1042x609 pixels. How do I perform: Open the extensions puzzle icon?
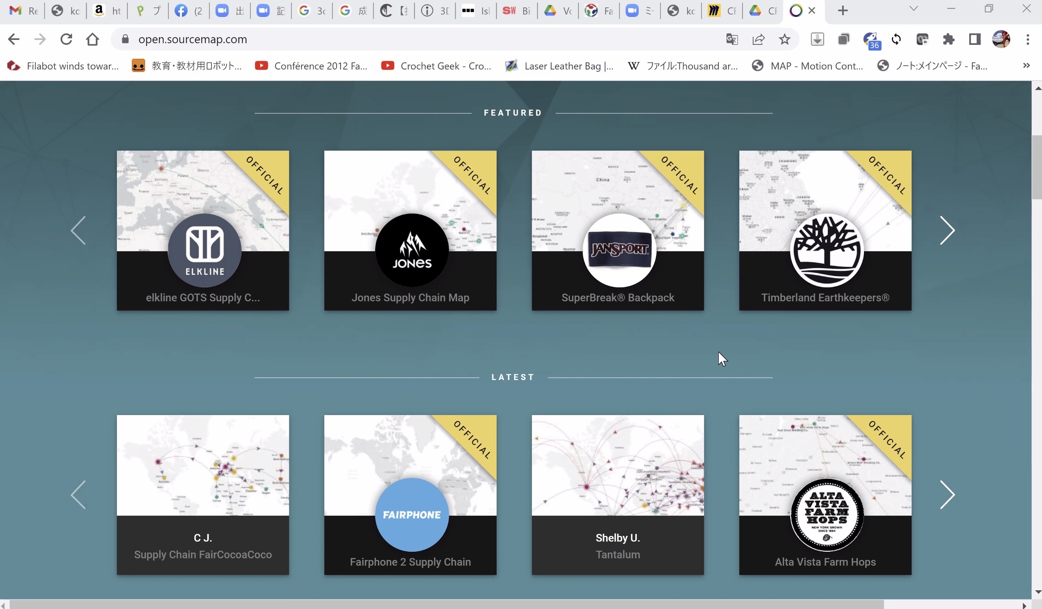(948, 39)
